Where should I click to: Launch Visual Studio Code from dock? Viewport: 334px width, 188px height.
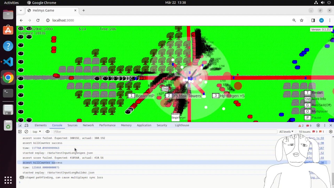[8, 62]
